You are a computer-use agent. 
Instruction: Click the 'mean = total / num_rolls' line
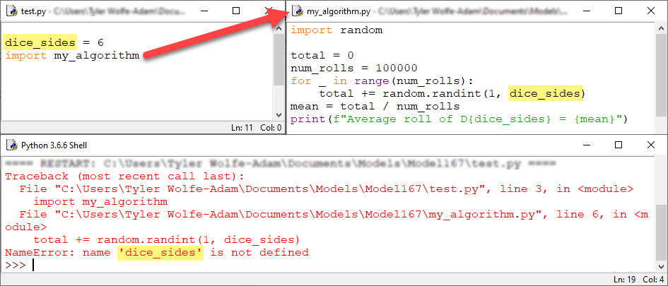pos(375,107)
